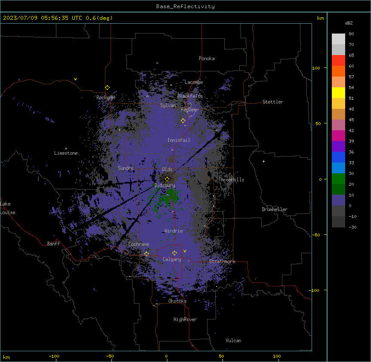Click the Blackfalds city label
371x362 pixels.
[x=190, y=96]
